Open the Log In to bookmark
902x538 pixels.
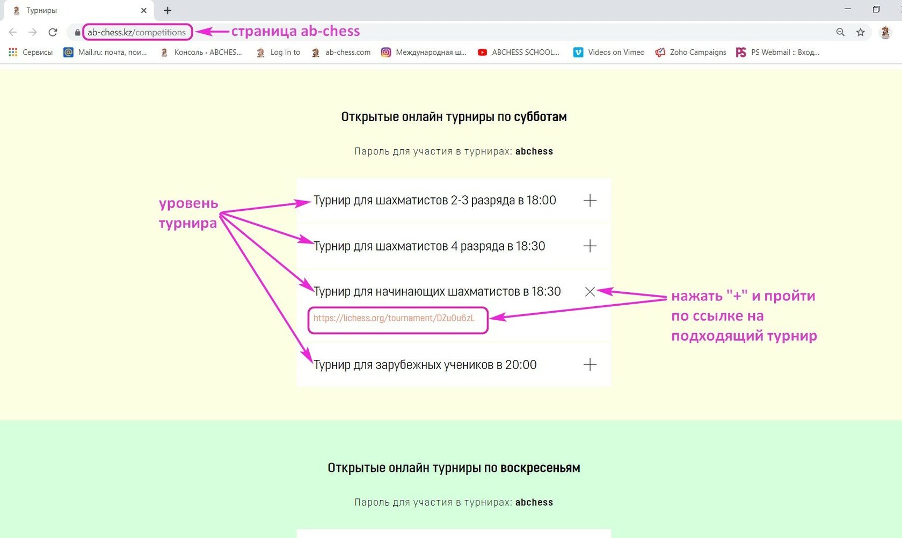point(278,52)
